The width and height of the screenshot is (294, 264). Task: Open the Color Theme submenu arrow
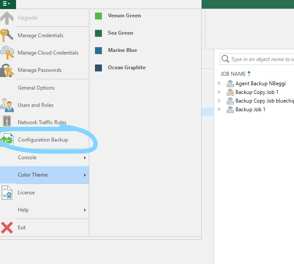(85, 175)
